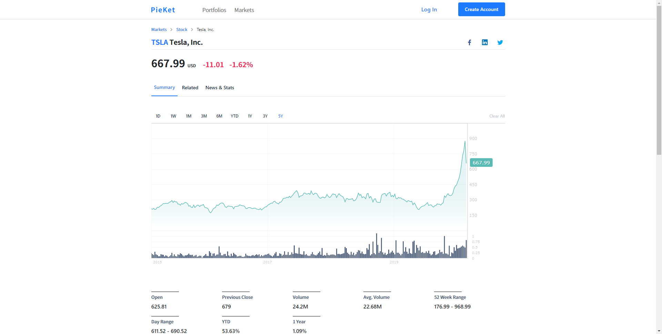
Task: Click the Log In link
Action: pyautogui.click(x=429, y=10)
